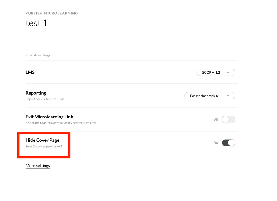Image resolution: width=277 pixels, height=201 pixels.
Task: Click the "test 1" title
Action: pos(37,23)
